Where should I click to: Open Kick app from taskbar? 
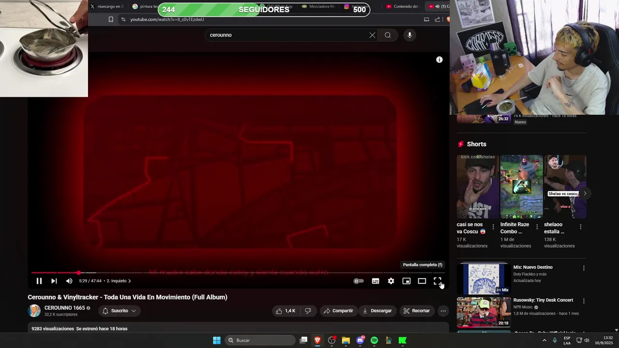[x=402, y=340]
